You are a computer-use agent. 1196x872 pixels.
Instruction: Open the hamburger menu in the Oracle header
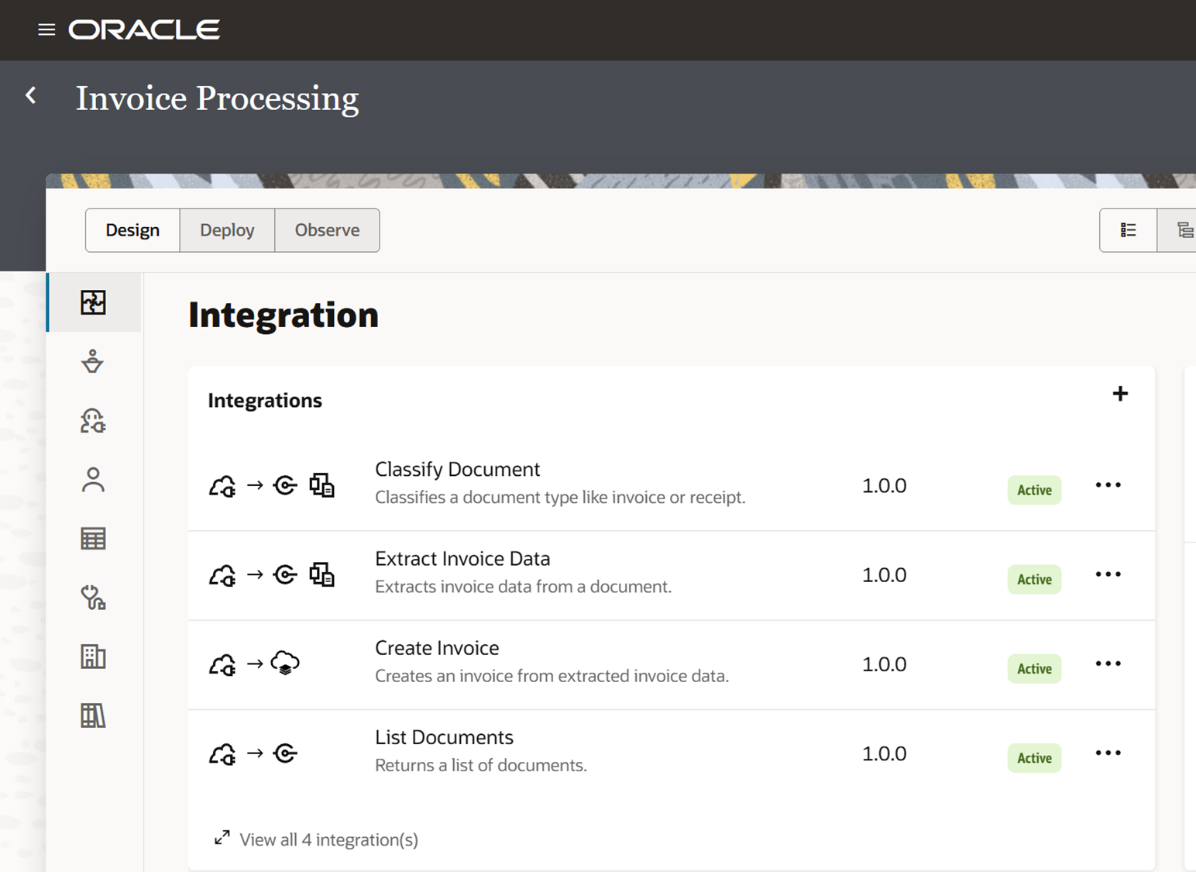pyautogui.click(x=46, y=29)
